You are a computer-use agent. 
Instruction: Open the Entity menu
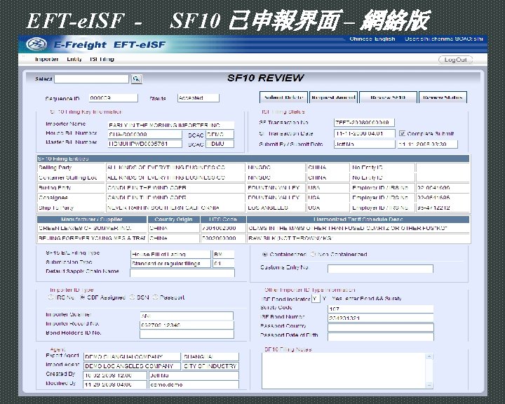click(x=74, y=60)
